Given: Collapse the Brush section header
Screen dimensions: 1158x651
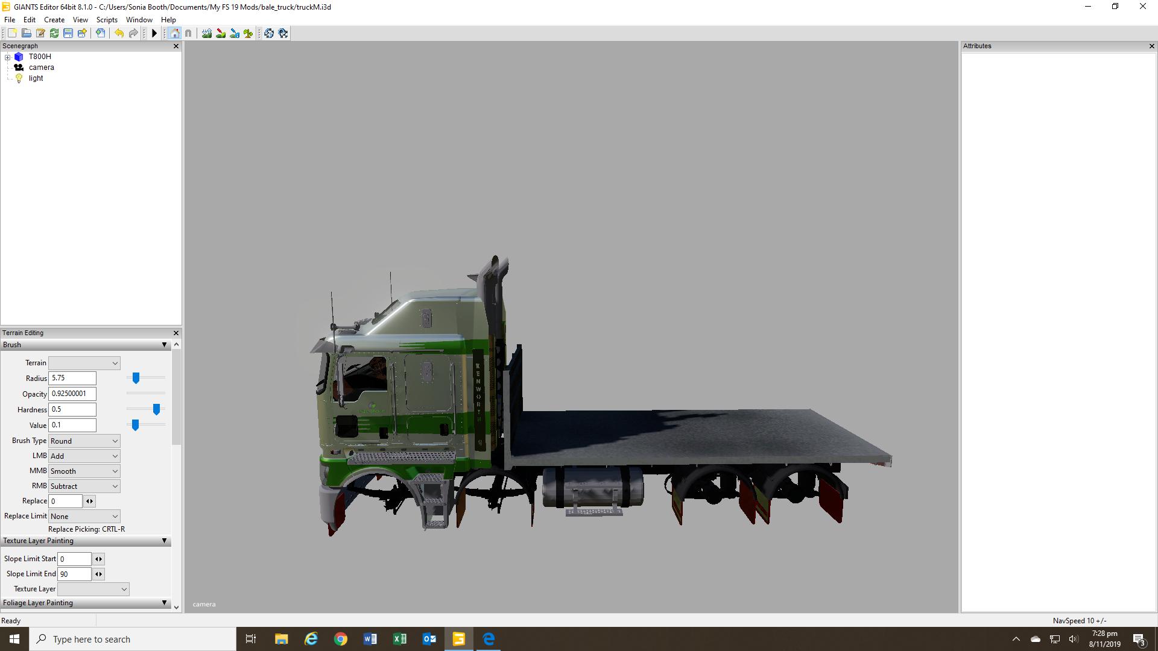Looking at the screenshot, I should click(x=164, y=345).
